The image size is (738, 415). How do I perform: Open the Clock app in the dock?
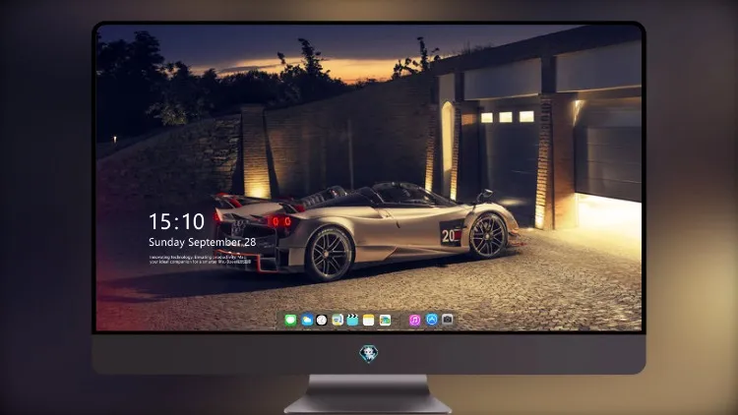click(x=322, y=320)
